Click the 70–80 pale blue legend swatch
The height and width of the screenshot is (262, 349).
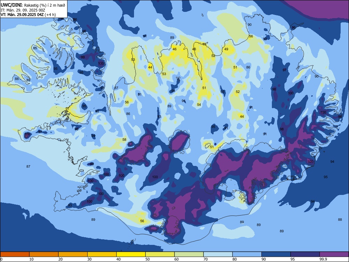218,254
